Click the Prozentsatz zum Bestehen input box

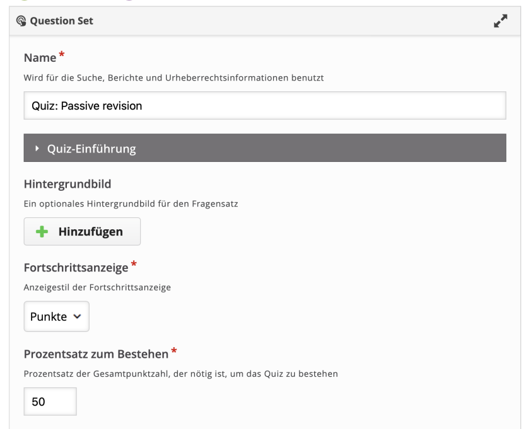(x=49, y=401)
